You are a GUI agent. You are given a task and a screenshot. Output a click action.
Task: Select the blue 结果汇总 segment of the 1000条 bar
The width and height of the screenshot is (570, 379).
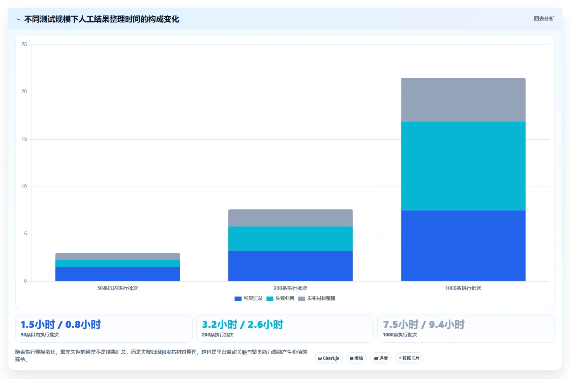pyautogui.click(x=463, y=245)
